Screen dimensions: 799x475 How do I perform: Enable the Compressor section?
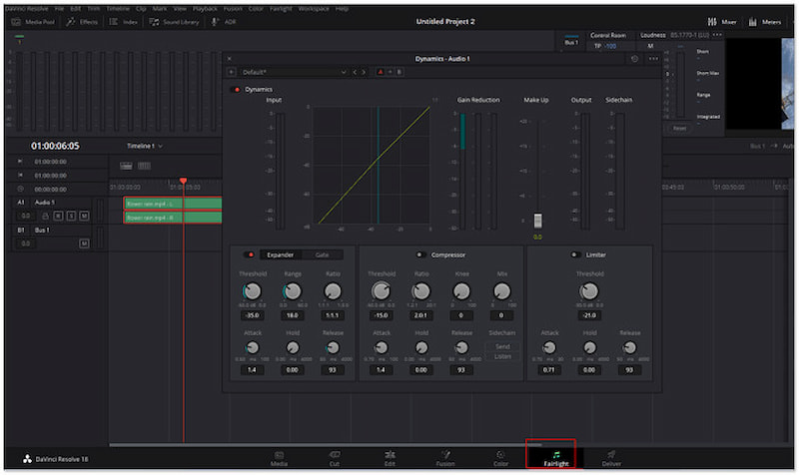pyautogui.click(x=419, y=254)
